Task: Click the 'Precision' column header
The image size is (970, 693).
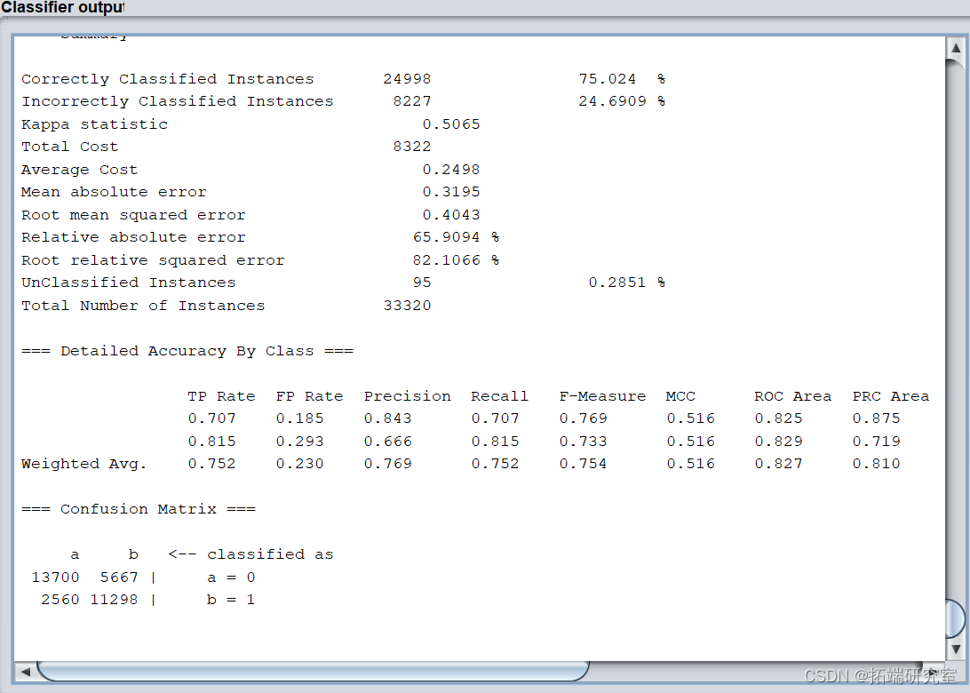Action: (x=407, y=396)
